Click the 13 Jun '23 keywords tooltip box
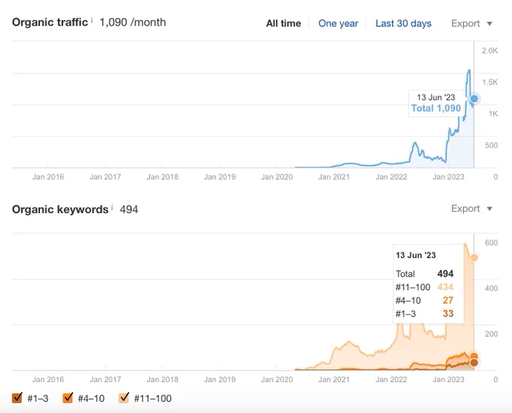This screenshot has height=413, width=512. [428, 283]
